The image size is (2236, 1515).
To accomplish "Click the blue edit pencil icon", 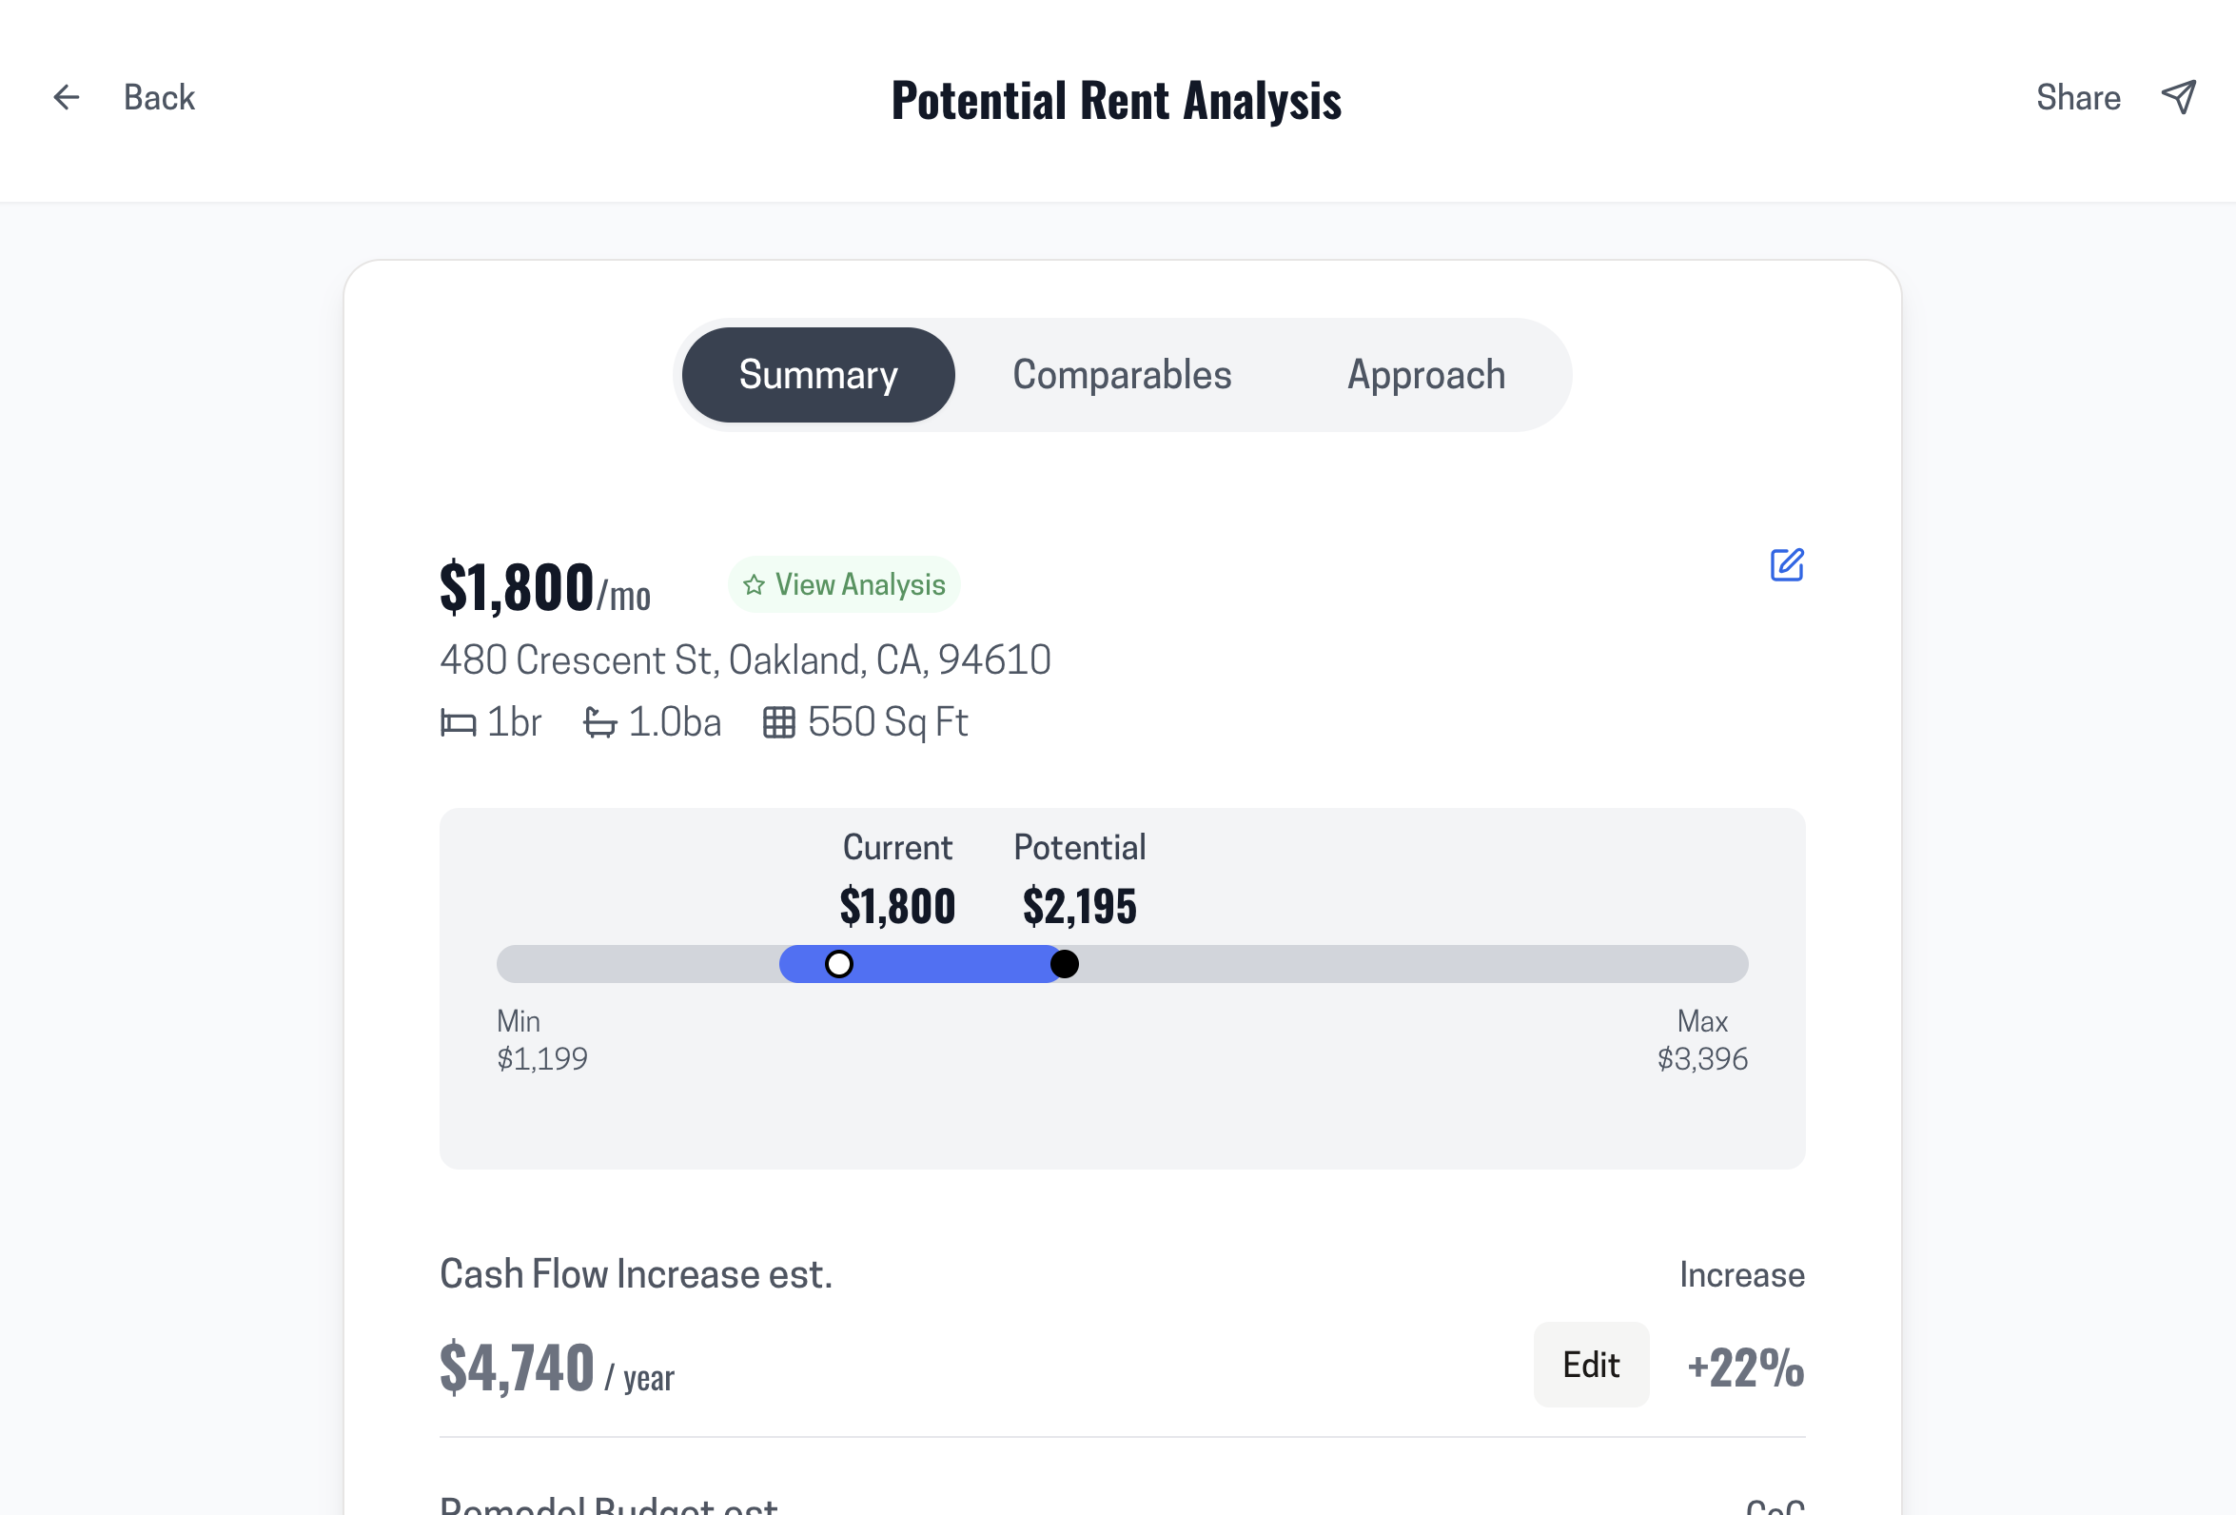I will coord(1787,565).
